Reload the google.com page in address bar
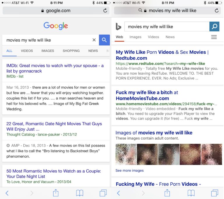 pyautogui.click(x=105, y=10)
